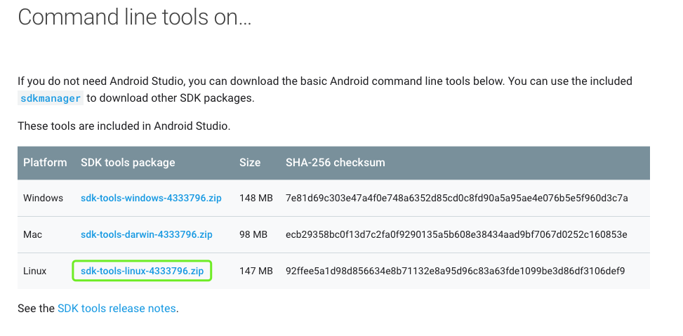Click the Size column header
Image resolution: width=683 pixels, height=336 pixels.
coord(250,163)
